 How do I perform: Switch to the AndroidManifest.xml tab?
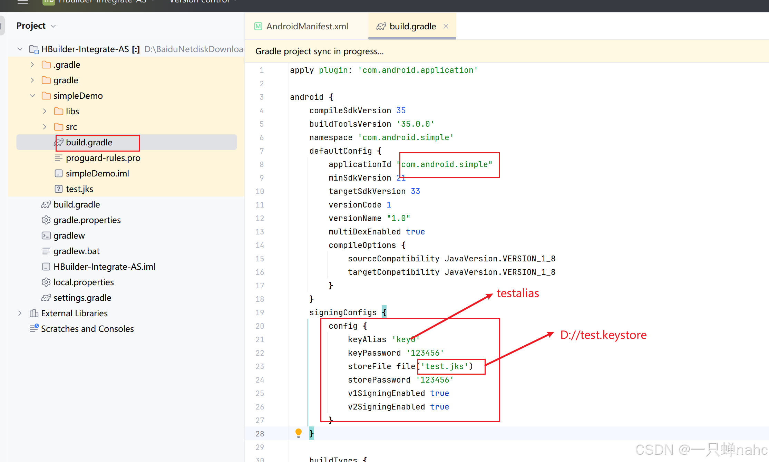click(307, 26)
